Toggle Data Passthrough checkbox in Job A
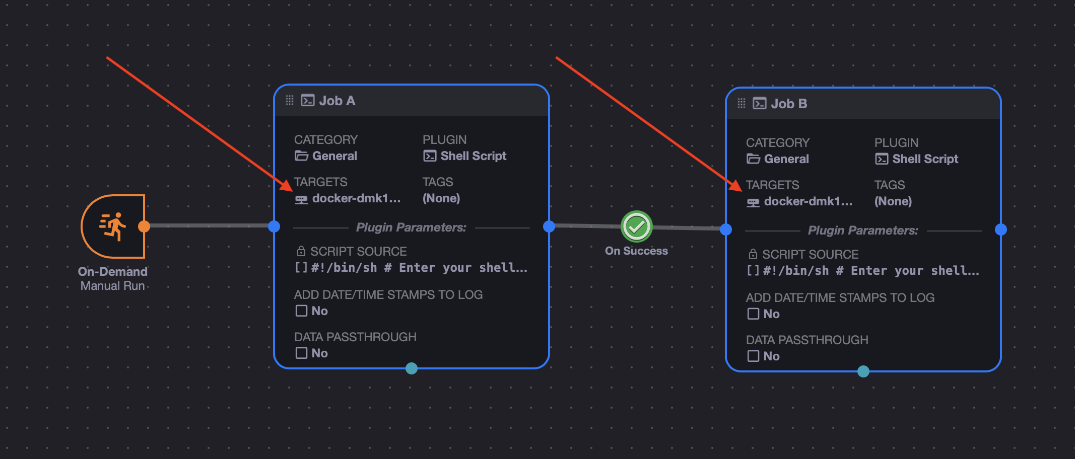Viewport: 1075px width, 459px height. point(301,353)
